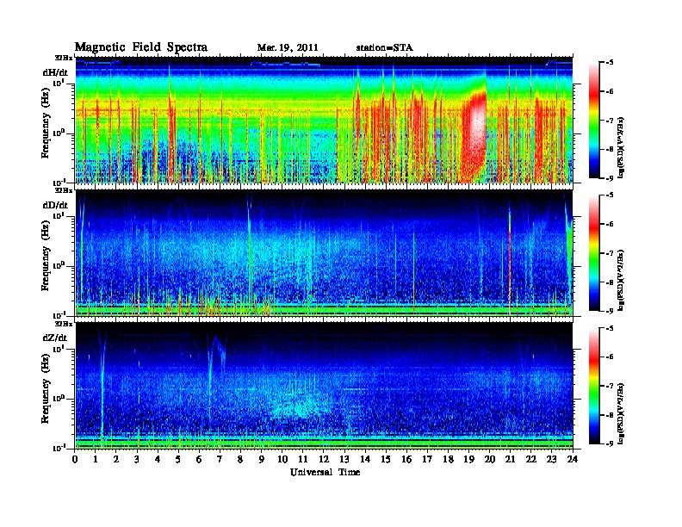
Task: Click hour 12 on the time axis
Action: click(323, 459)
